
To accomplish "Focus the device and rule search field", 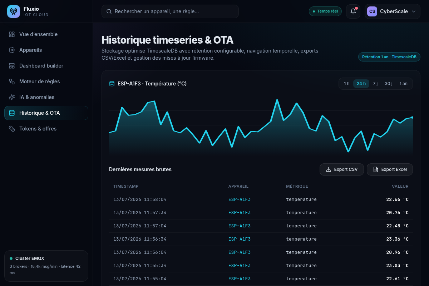I will (x=170, y=11).
